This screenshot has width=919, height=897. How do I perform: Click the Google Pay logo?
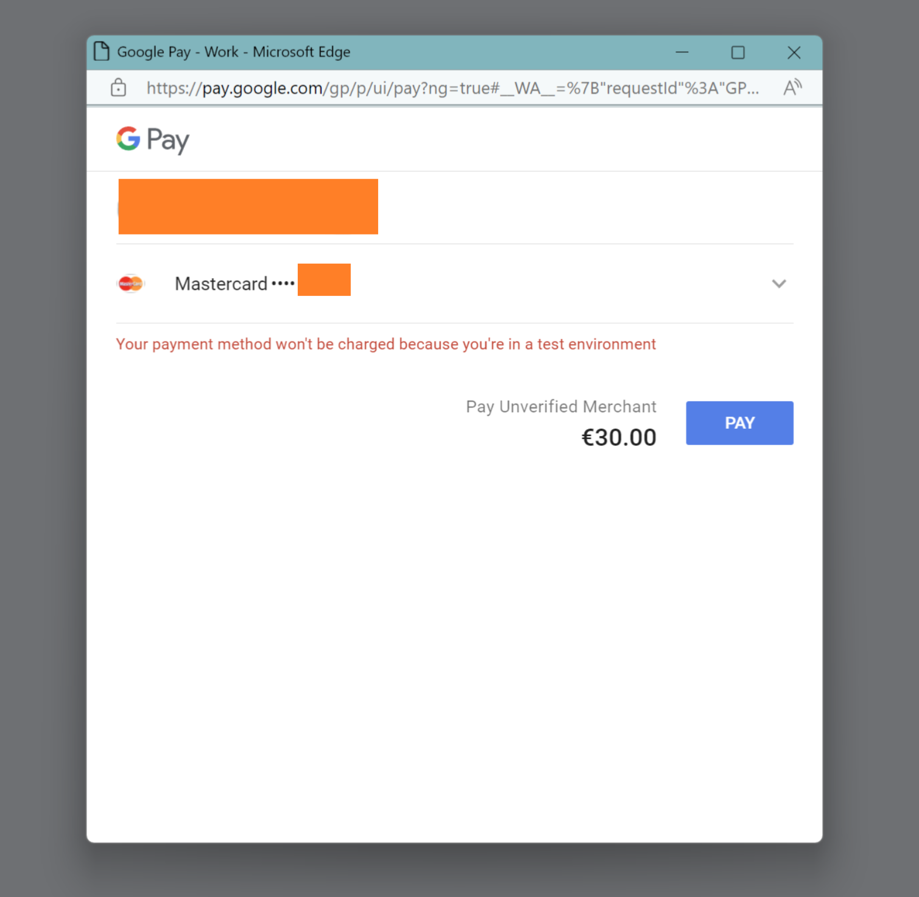tap(152, 139)
